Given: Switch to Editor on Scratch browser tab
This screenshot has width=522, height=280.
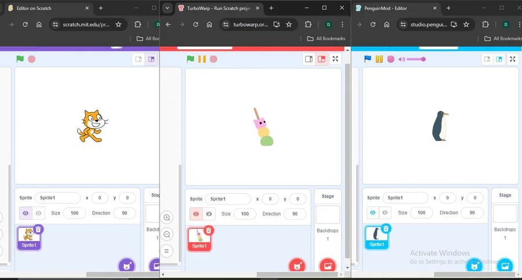Looking at the screenshot, I should click(x=48, y=8).
